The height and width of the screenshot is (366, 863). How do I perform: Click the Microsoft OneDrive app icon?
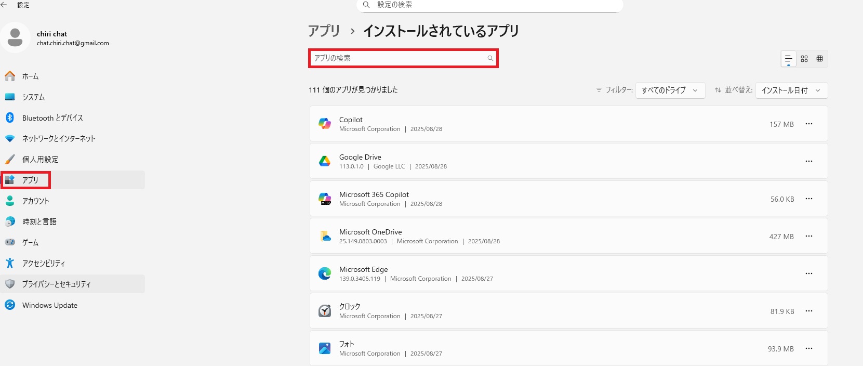point(325,236)
